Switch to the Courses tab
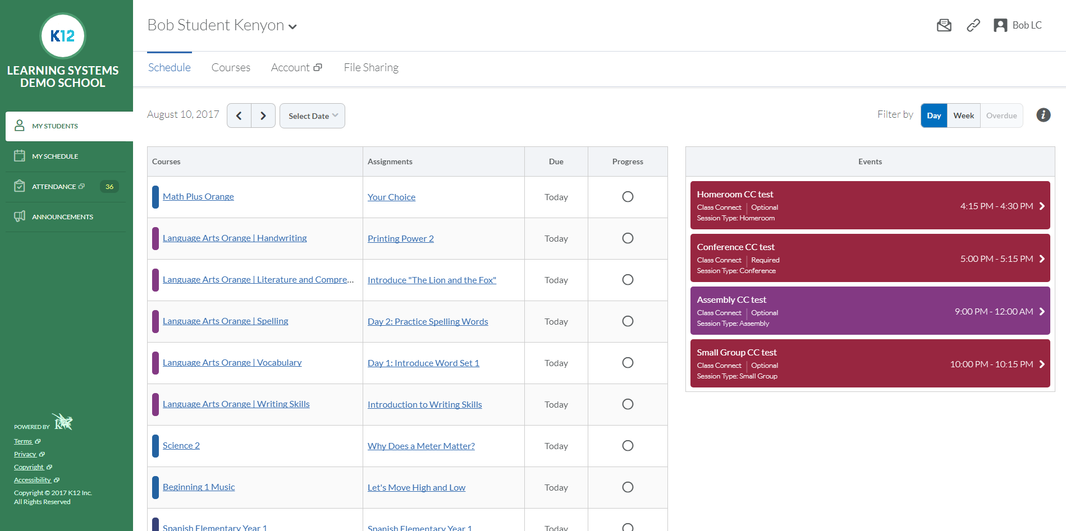Viewport: 1066px width, 531px height. [231, 67]
